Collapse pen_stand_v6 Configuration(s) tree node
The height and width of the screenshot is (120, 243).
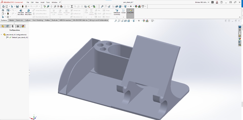click(x=2, y=35)
